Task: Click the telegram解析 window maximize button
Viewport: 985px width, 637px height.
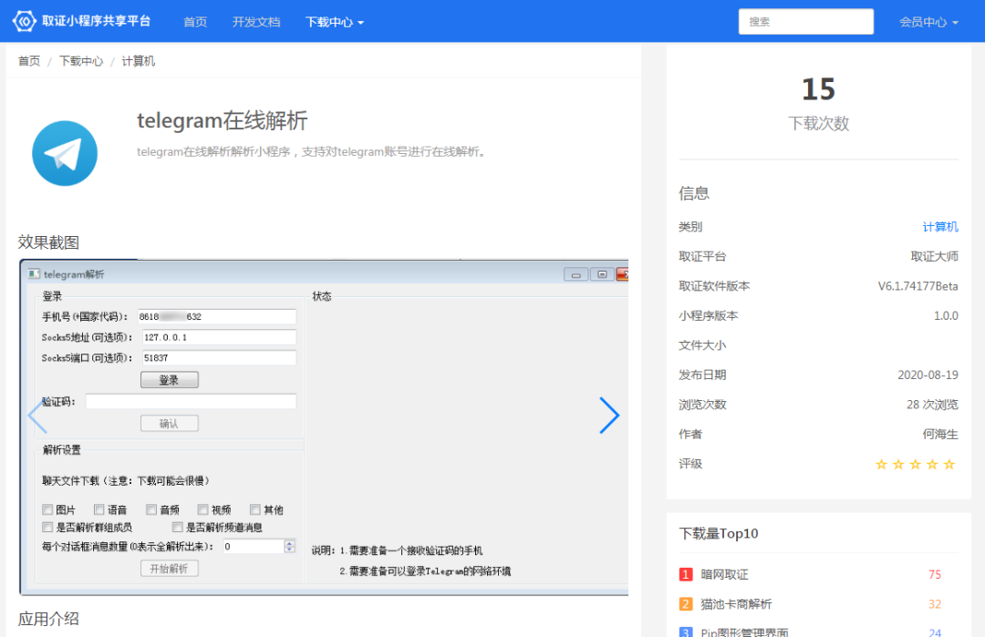Action: [602, 274]
